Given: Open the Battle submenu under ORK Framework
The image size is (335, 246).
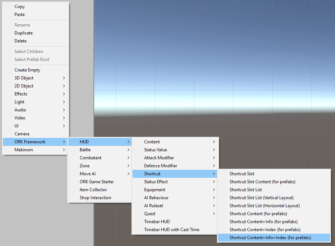Looking at the screenshot, I should [85, 149].
